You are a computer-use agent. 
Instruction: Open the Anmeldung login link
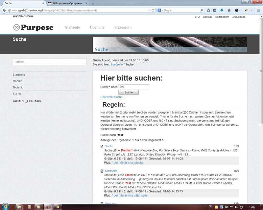(239, 17)
